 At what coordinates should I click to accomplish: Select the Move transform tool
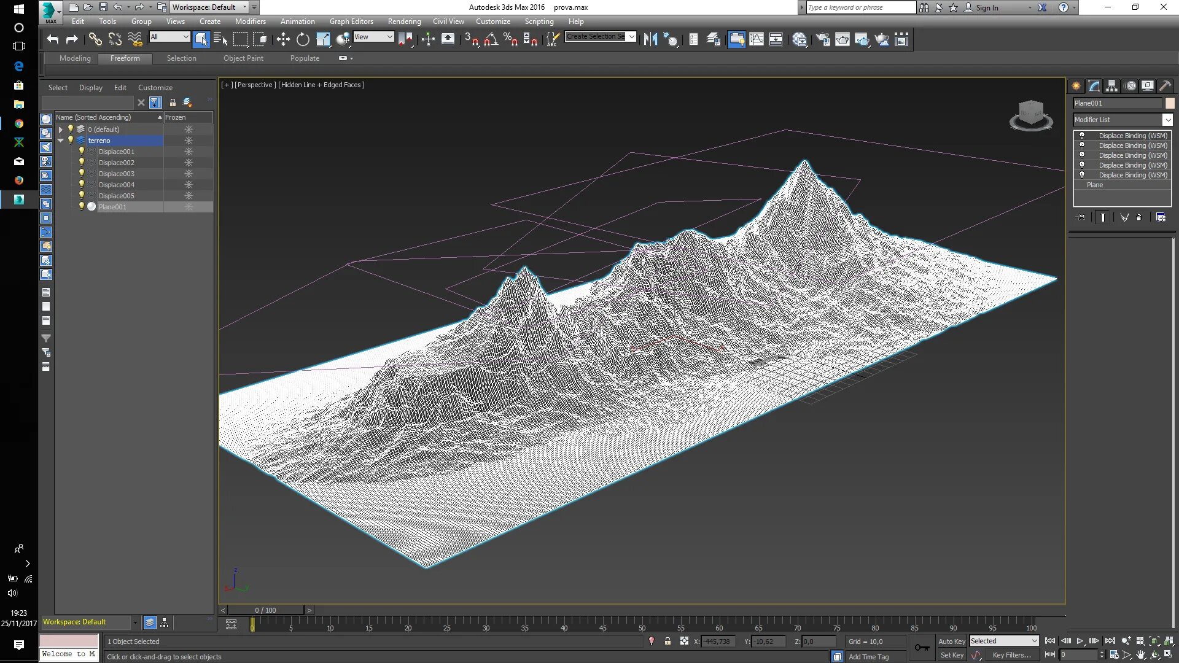click(x=283, y=40)
